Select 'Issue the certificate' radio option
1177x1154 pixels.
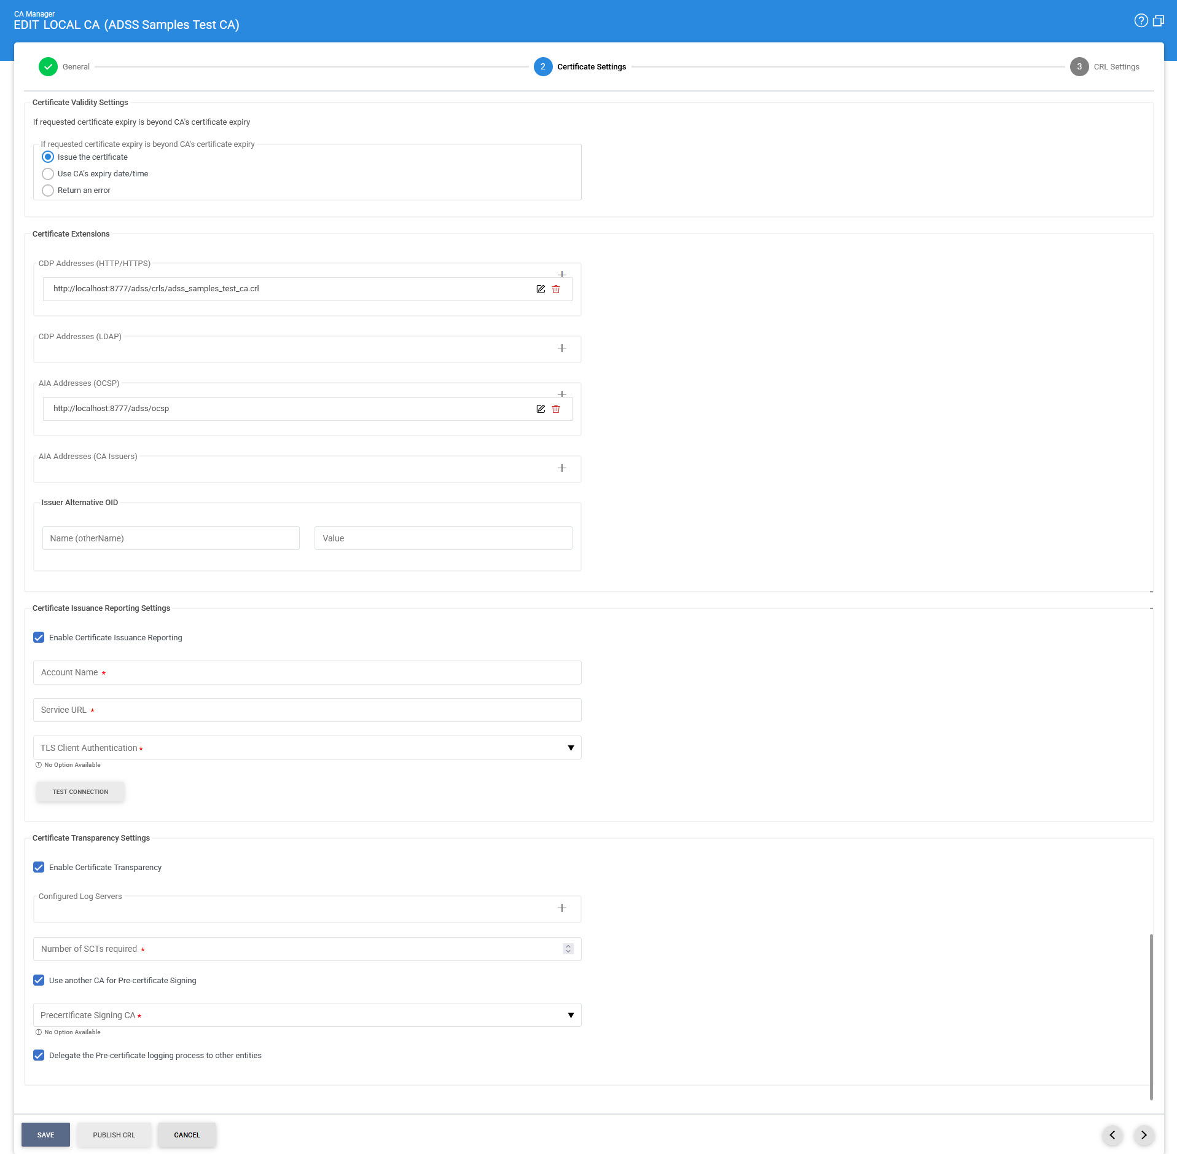click(x=48, y=157)
